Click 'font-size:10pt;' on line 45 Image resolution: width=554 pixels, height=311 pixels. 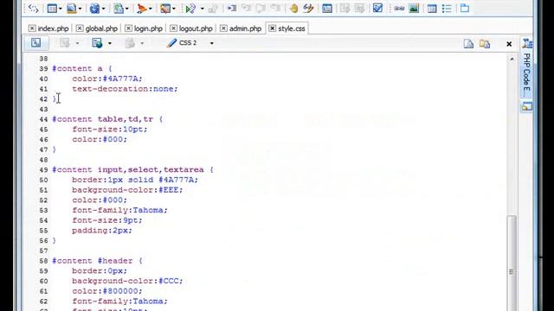click(x=110, y=130)
